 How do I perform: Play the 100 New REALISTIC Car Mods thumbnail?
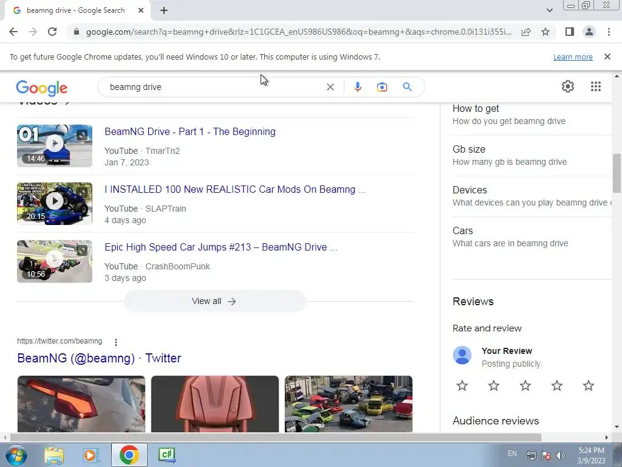pyautogui.click(x=55, y=204)
